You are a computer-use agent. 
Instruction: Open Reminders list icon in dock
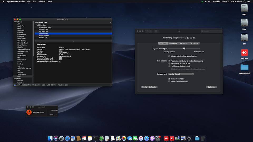point(113,138)
